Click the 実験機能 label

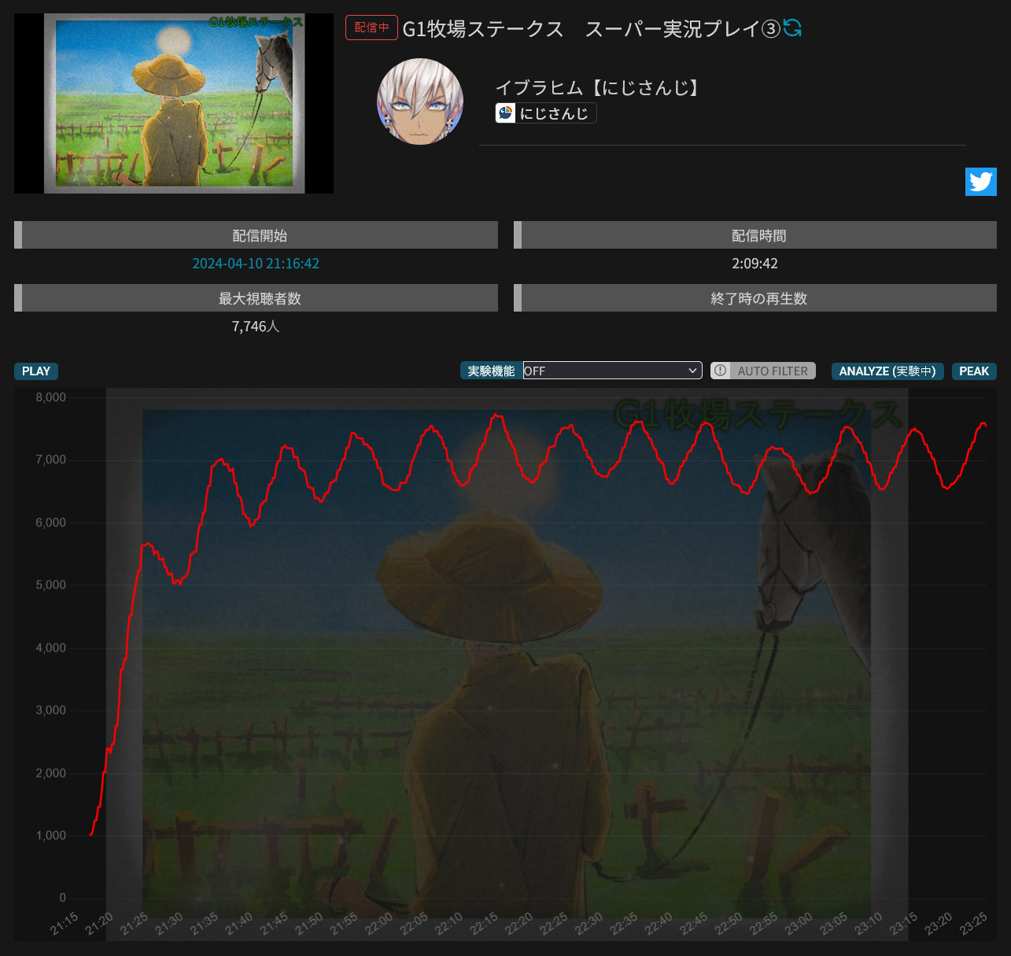[x=491, y=371]
